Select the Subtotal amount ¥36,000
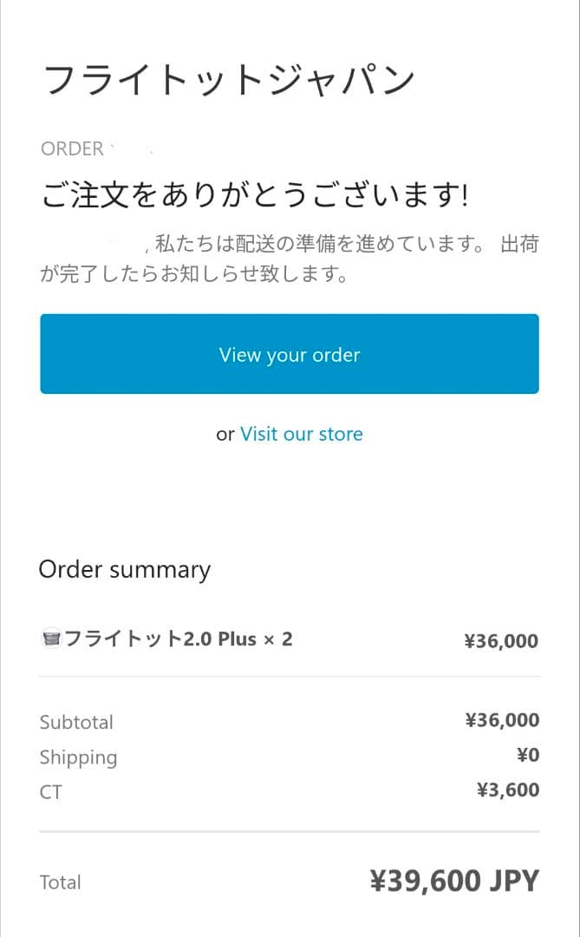The width and height of the screenshot is (580, 937). click(x=504, y=719)
